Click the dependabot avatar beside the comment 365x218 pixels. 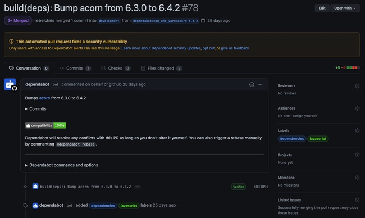click(x=10, y=84)
